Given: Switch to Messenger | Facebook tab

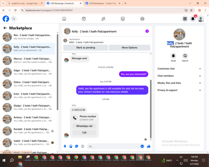Looking at the screenshot, I should (64, 3).
